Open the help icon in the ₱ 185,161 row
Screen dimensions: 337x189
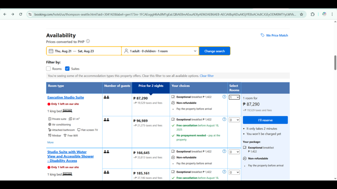[x=224, y=172]
